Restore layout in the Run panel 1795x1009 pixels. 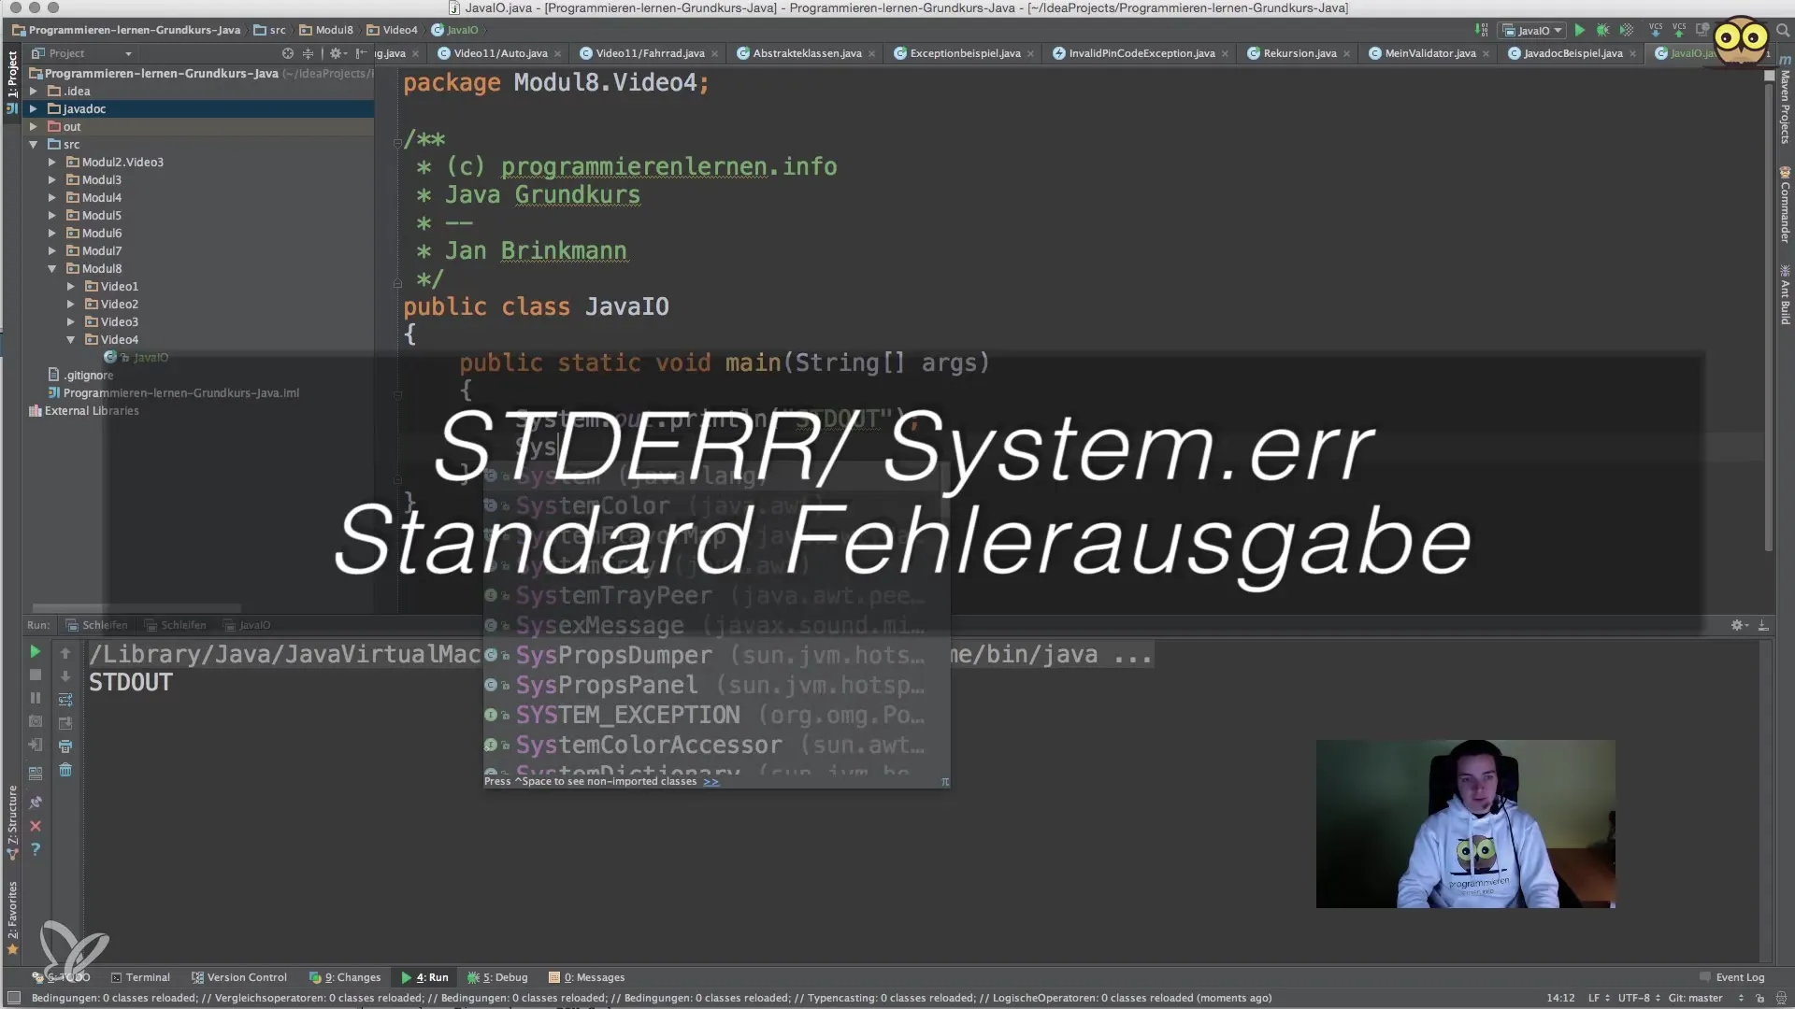click(x=36, y=773)
